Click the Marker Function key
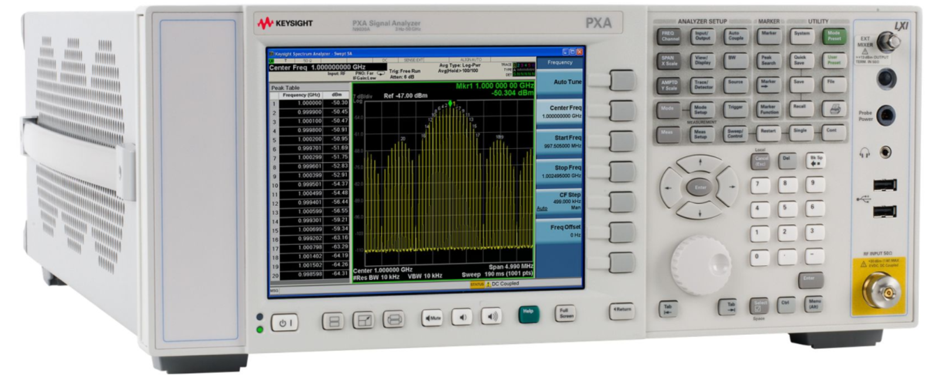The image size is (940, 381). pos(768,109)
